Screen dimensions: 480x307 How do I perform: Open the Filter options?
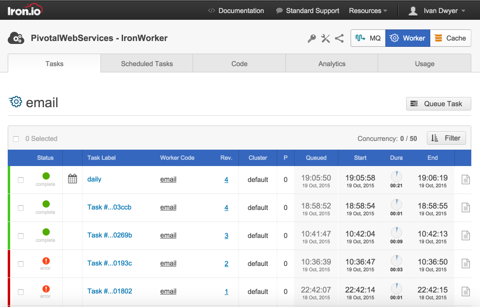[446, 138]
